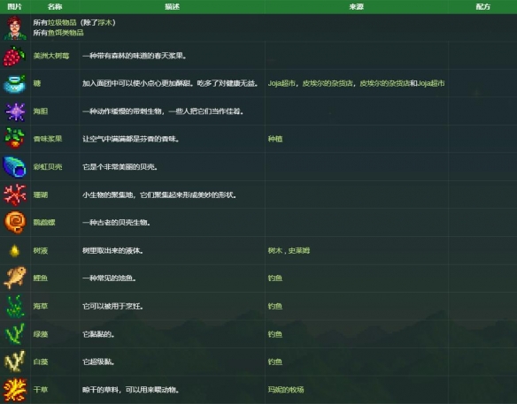Screen dimensions: 517x404
Task: Click the red coral icon
Action: [x=15, y=194]
